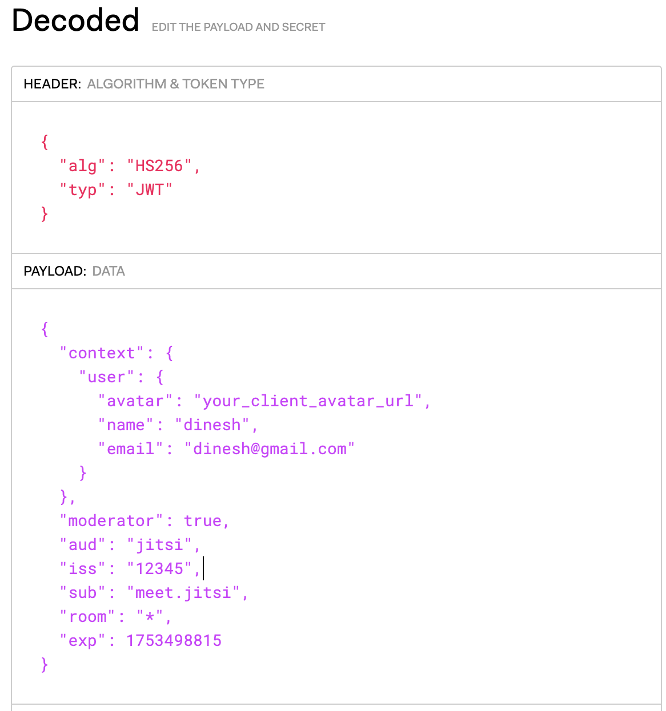Click the moderator true value
This screenshot has width=666, height=711.
point(203,521)
